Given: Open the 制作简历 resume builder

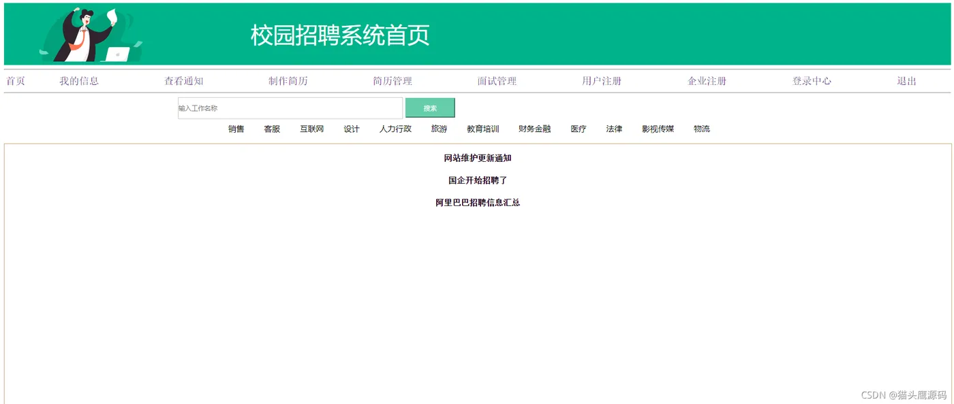Looking at the screenshot, I should [289, 80].
